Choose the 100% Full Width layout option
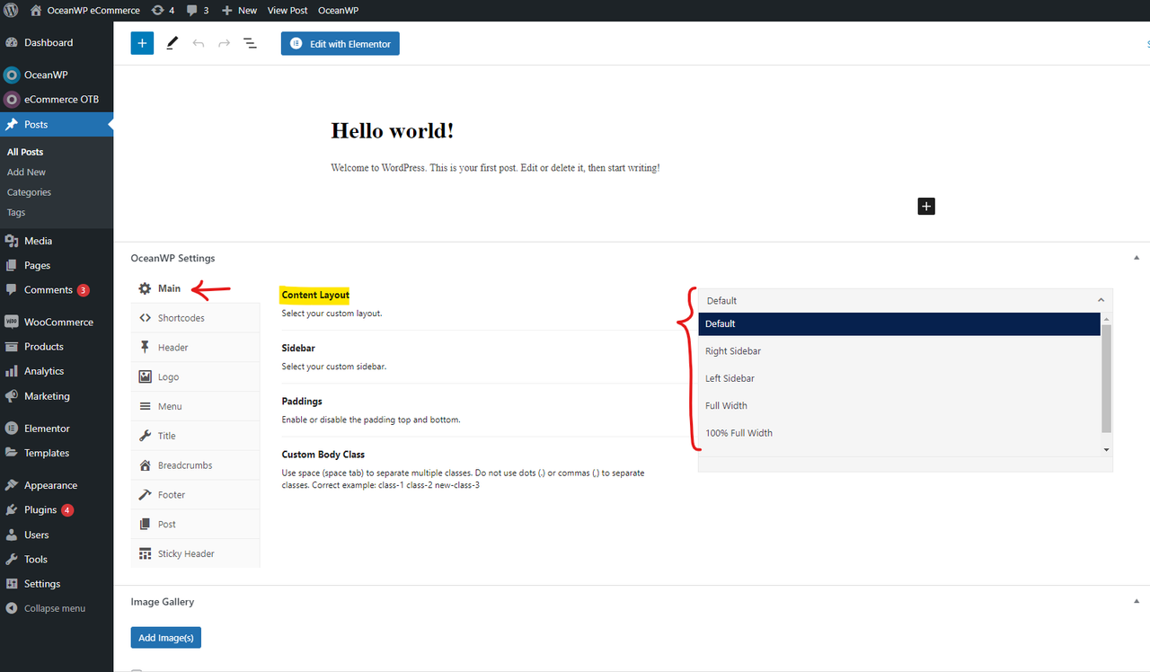The height and width of the screenshot is (672, 1150). click(899, 432)
